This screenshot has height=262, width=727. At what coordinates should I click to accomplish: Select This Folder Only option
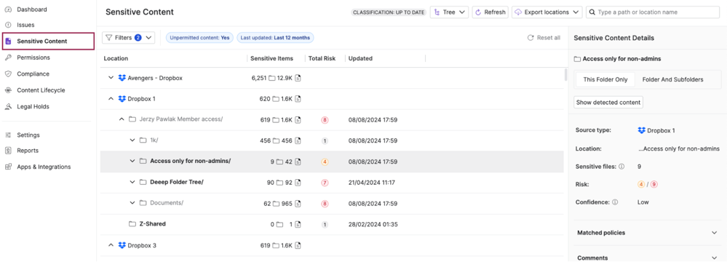[x=605, y=80]
